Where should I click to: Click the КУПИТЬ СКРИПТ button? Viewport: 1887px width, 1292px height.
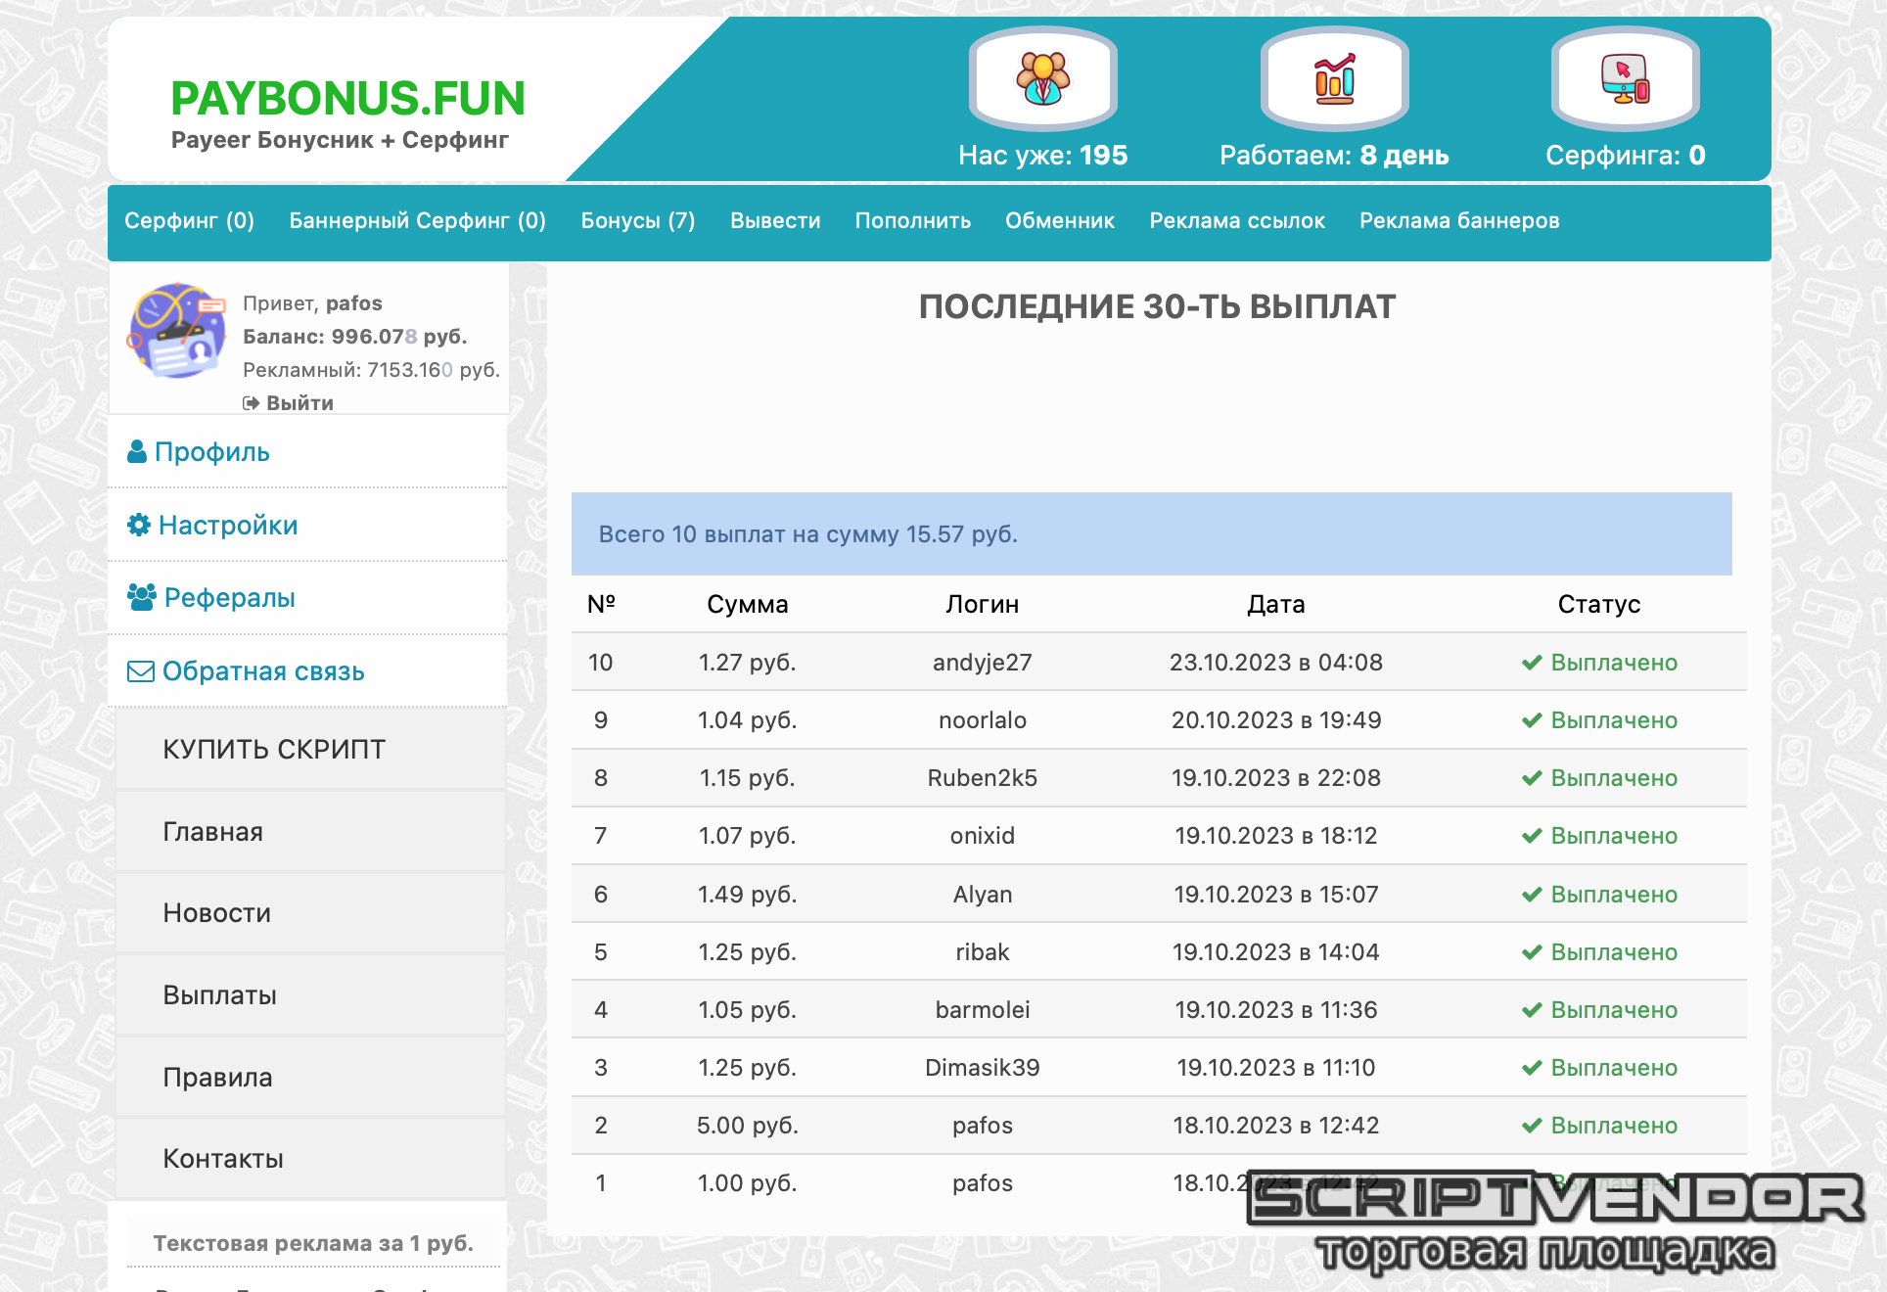click(x=310, y=750)
